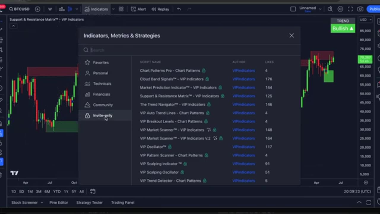380x214 pixels.
Task: Open the candlestick chart type icon
Action: pyautogui.click(x=70, y=9)
